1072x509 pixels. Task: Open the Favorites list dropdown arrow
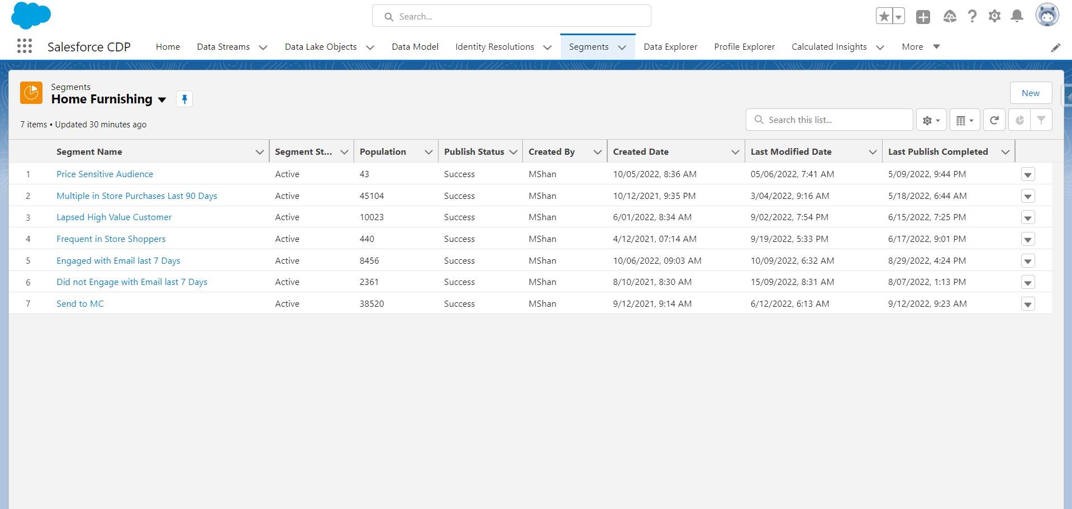coord(898,17)
